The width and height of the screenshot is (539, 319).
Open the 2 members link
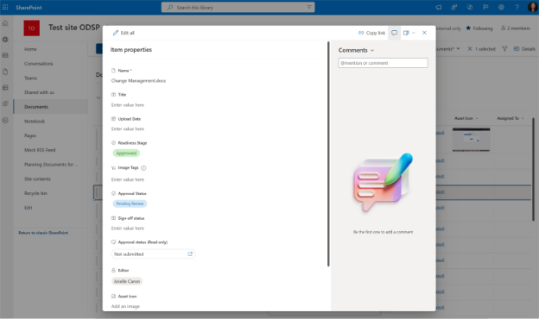pos(516,28)
